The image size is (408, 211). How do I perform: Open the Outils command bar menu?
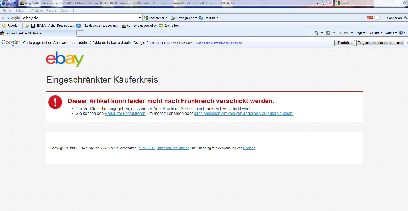click(x=391, y=33)
